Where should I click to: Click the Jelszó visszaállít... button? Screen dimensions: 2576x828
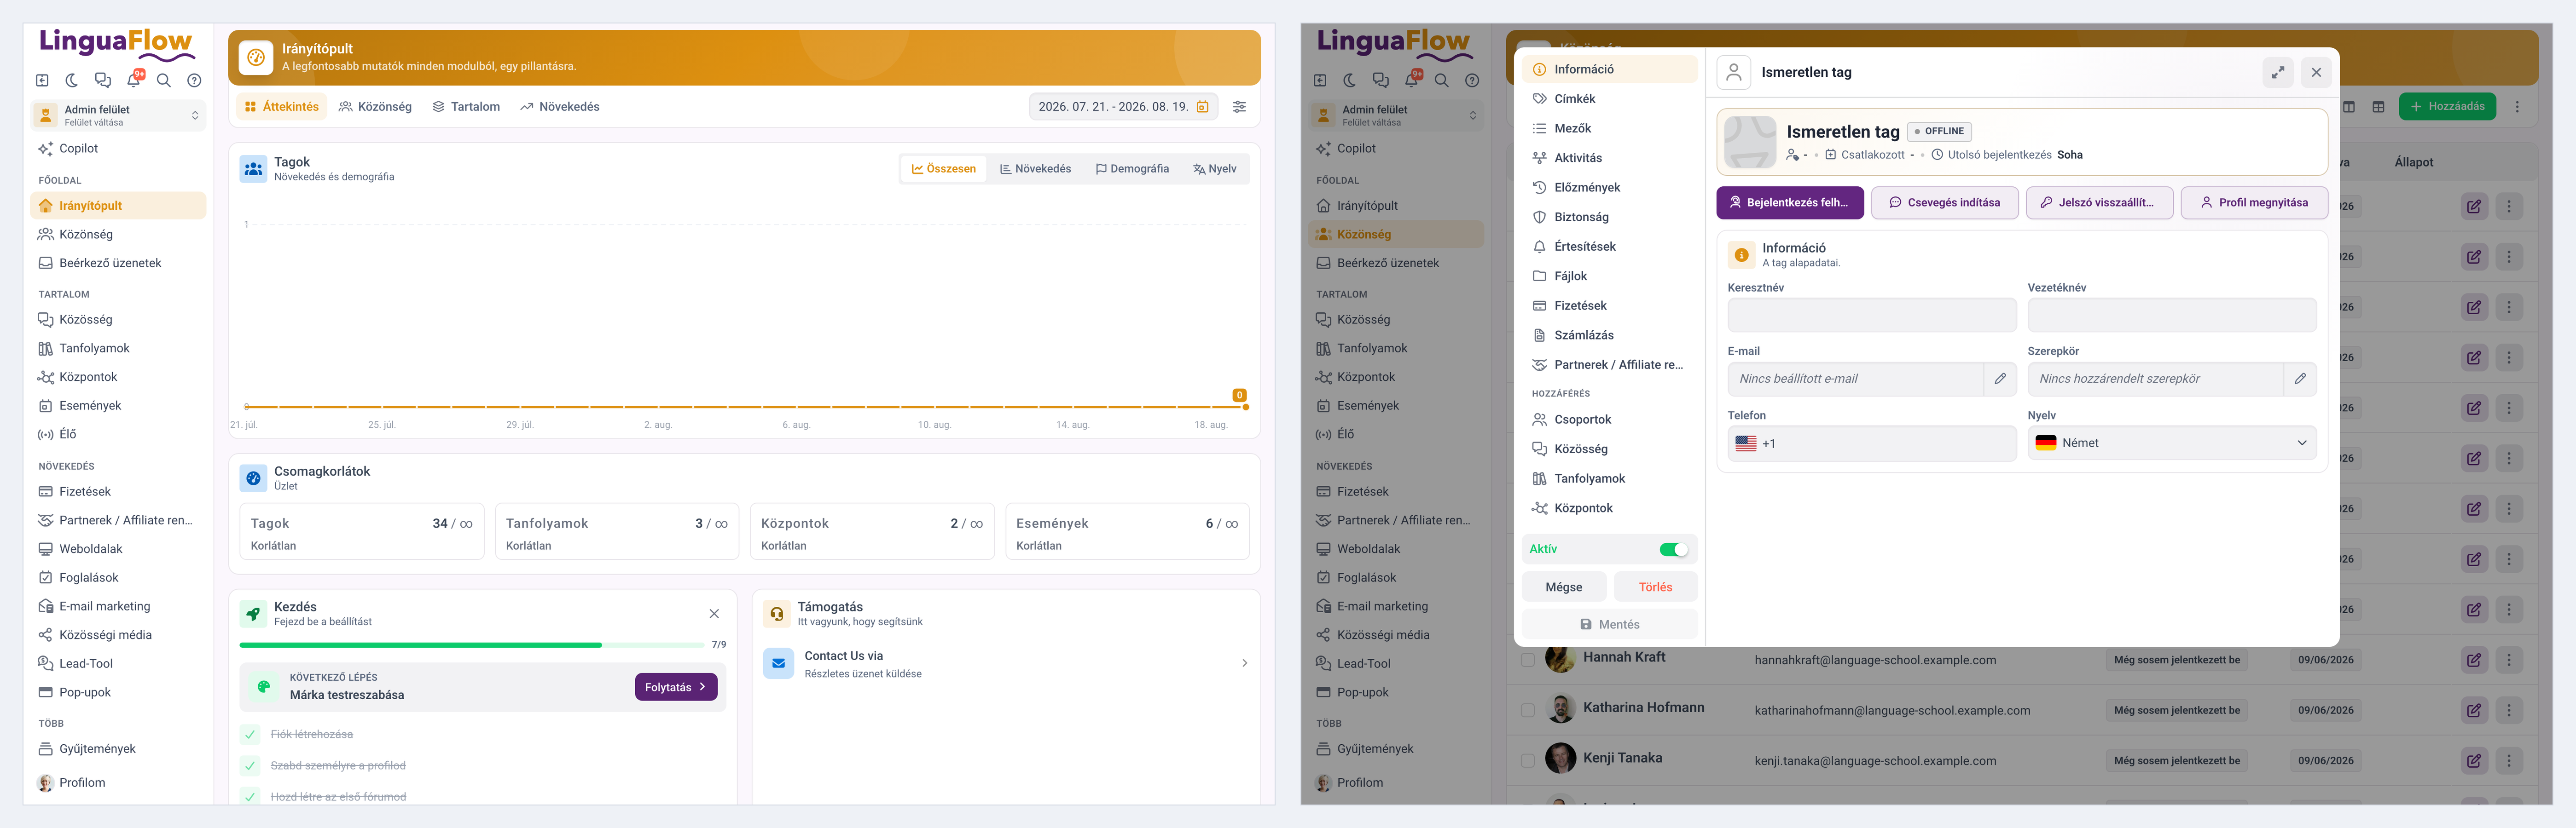2099,203
